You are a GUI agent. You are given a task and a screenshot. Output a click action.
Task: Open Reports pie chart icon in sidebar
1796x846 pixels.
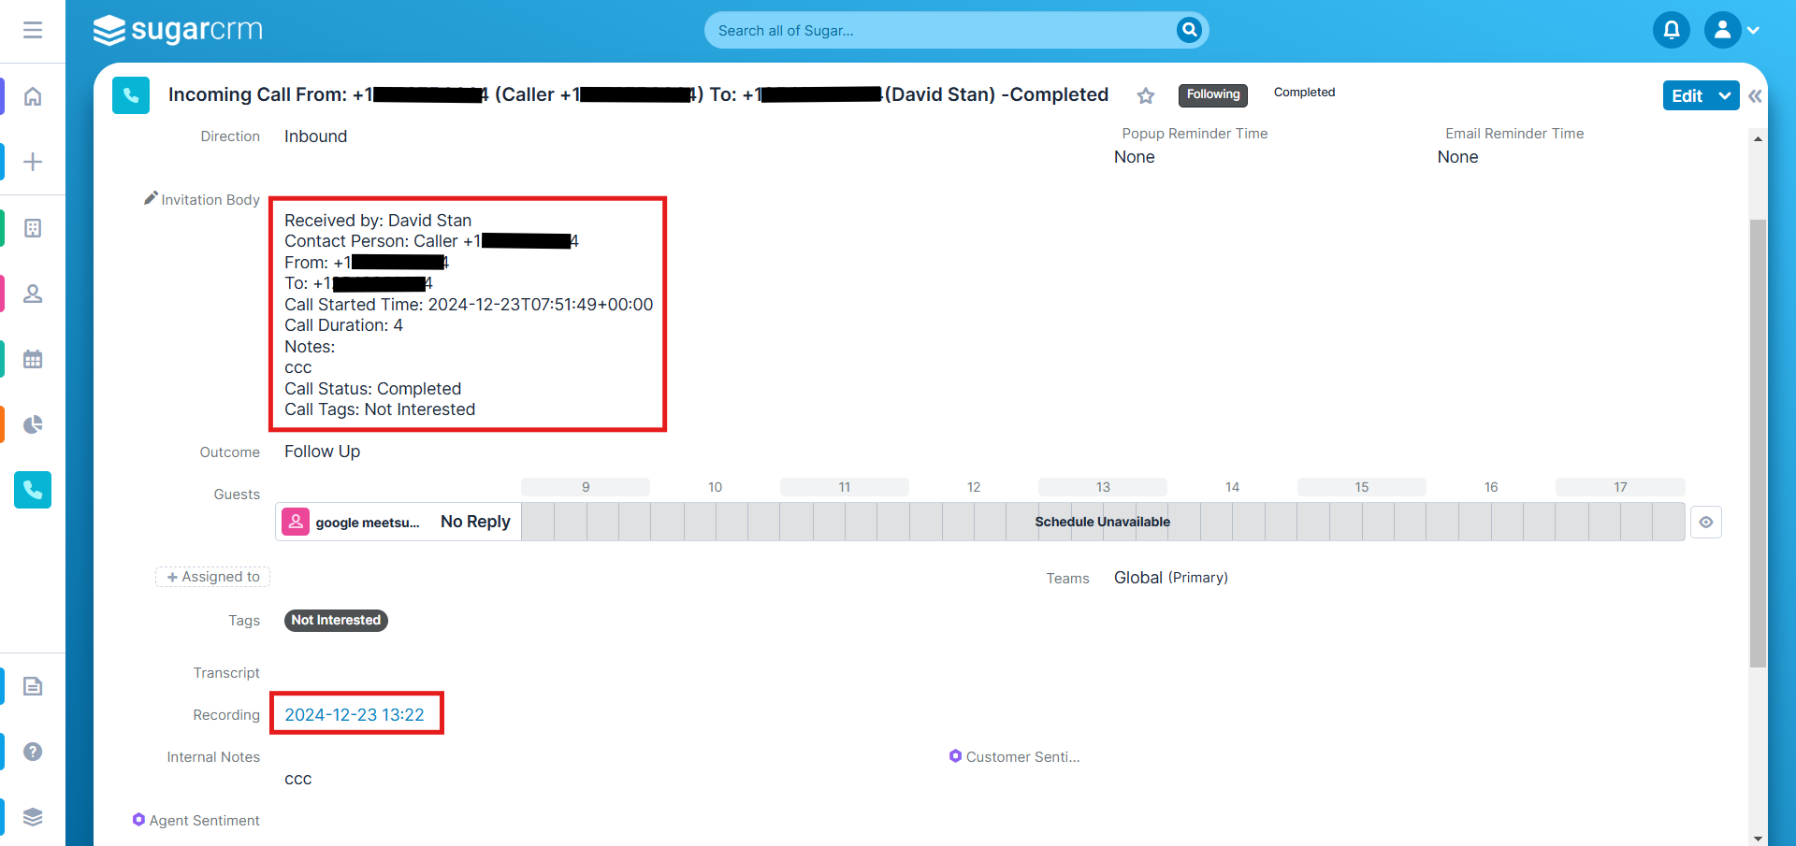(33, 424)
